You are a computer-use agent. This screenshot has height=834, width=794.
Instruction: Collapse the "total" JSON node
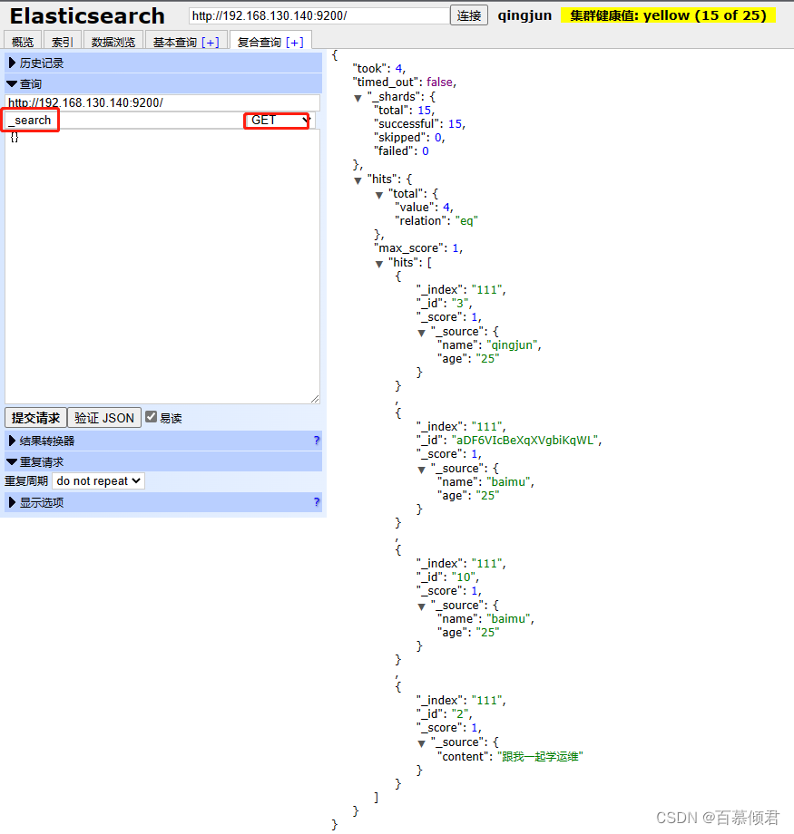coord(379,195)
